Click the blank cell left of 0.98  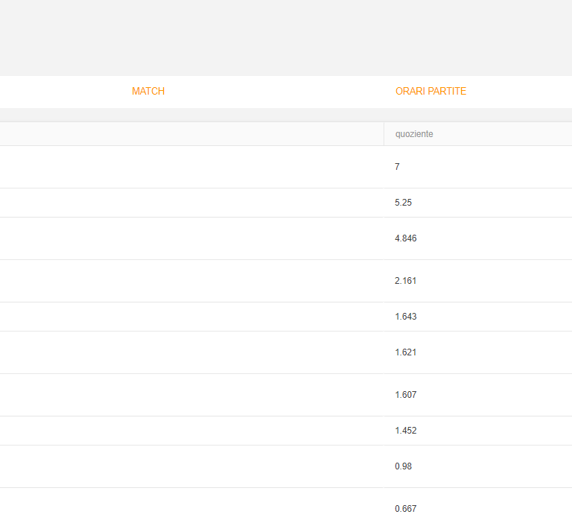point(192,466)
